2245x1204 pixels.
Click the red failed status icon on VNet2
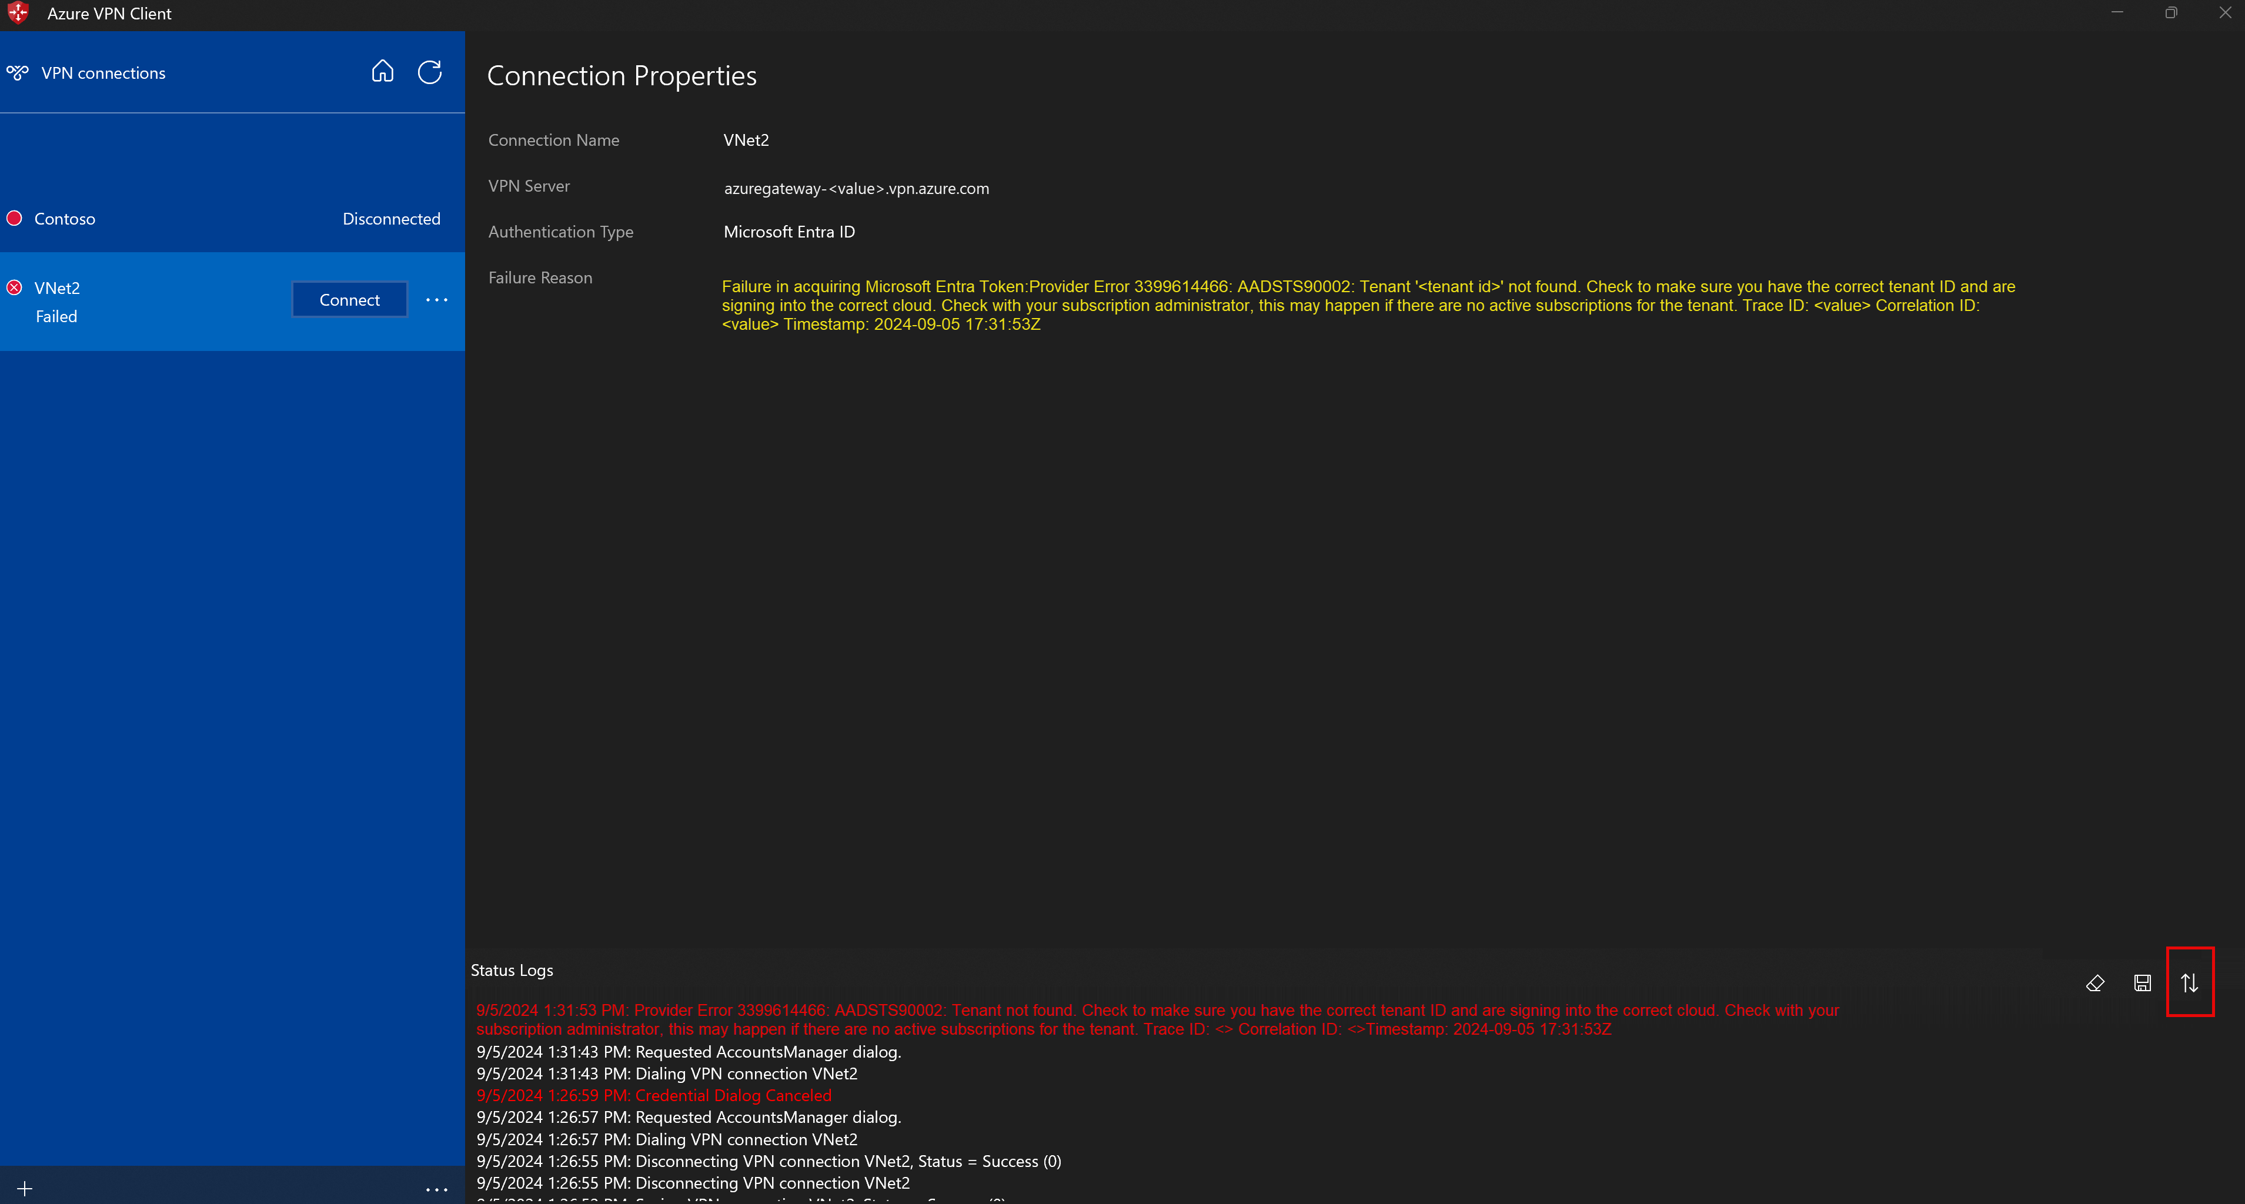(14, 287)
